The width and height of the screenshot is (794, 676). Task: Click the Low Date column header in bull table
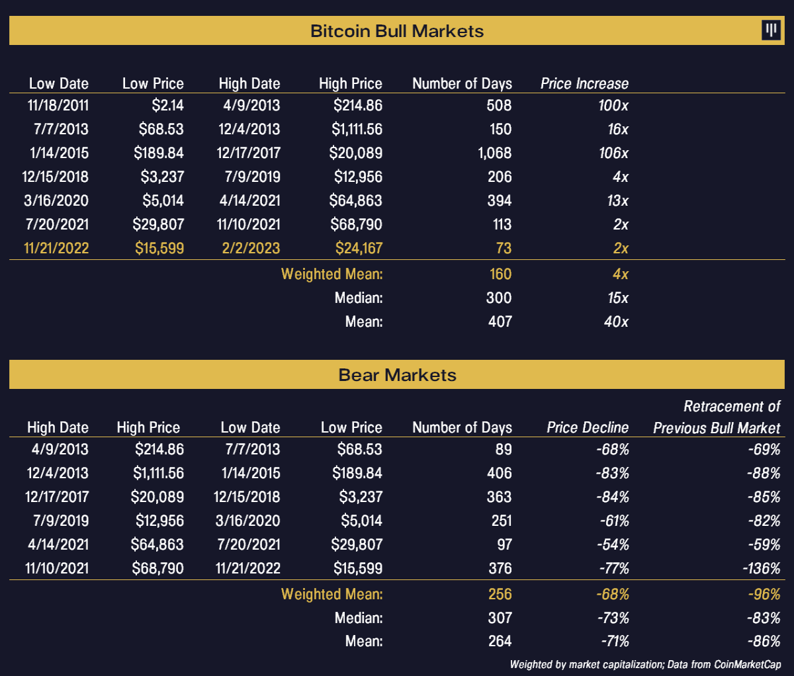tap(59, 83)
